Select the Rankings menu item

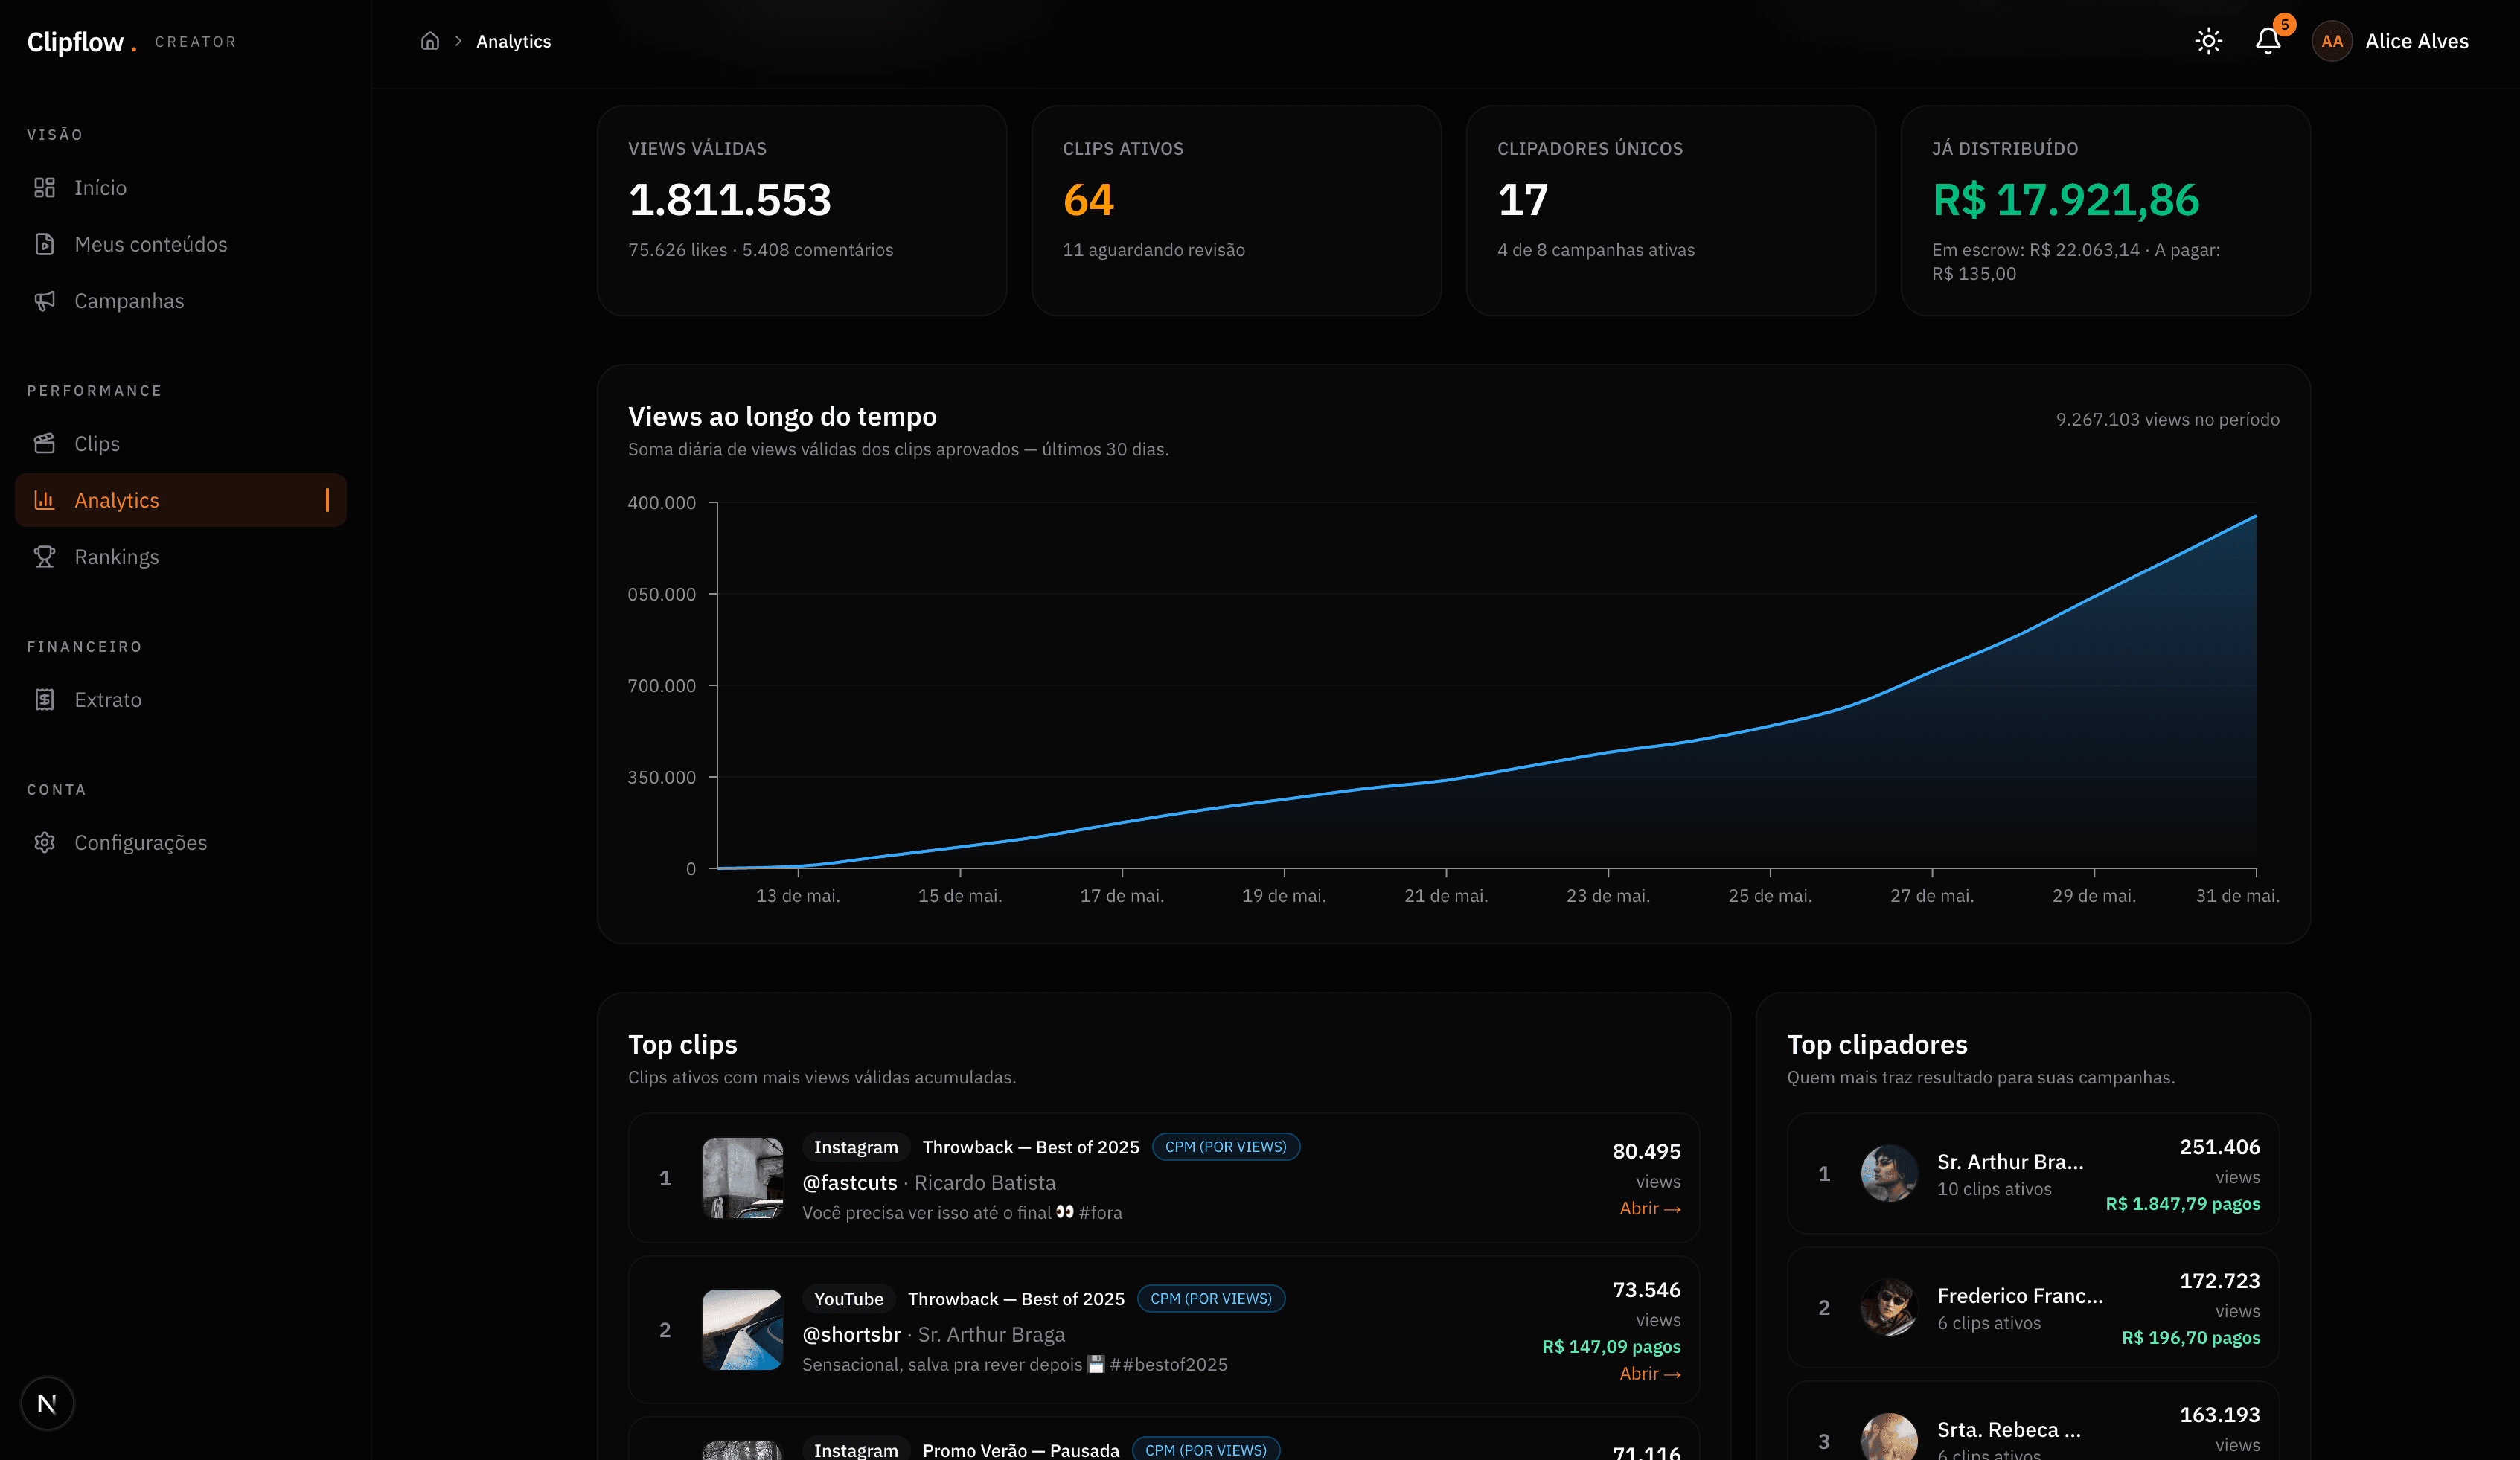click(181, 557)
